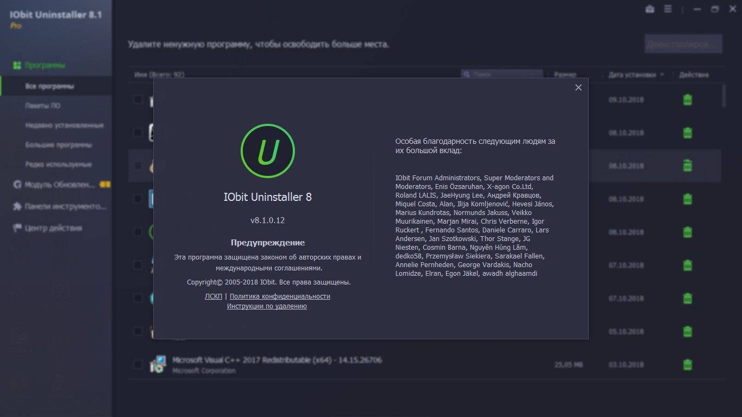Viewport: 742px width, 417px height.
Task: Open Модуль Обновлен... sidebar section
Action: click(61, 185)
